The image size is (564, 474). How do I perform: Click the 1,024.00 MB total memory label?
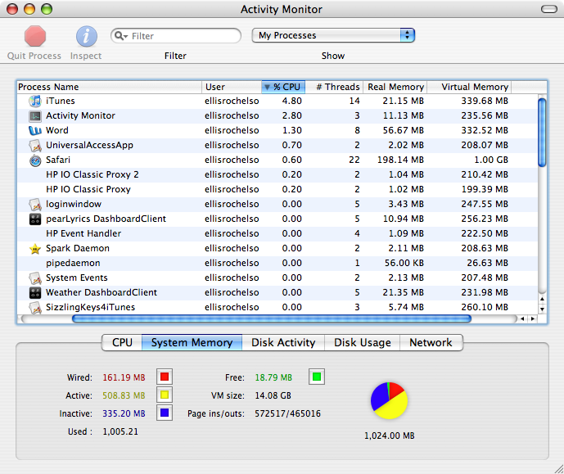coord(389,436)
